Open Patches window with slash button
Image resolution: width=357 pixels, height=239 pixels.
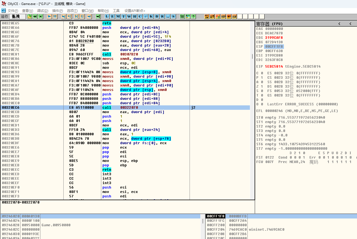click(146, 16)
